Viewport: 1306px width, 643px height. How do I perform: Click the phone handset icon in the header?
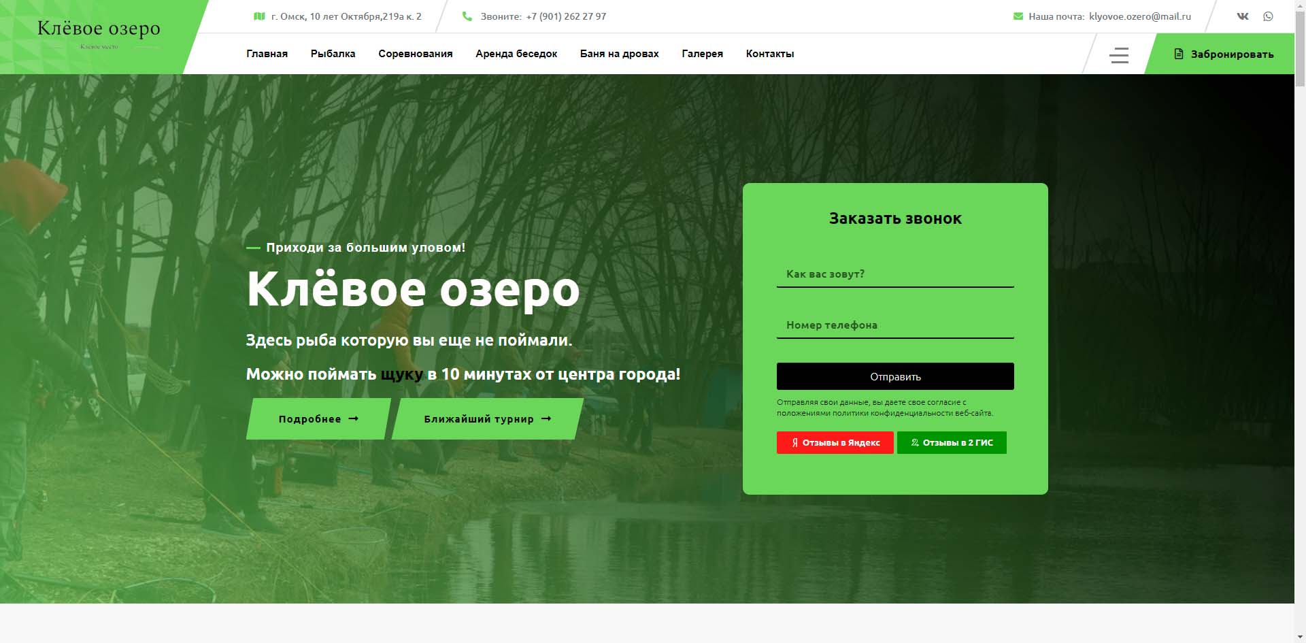(467, 16)
